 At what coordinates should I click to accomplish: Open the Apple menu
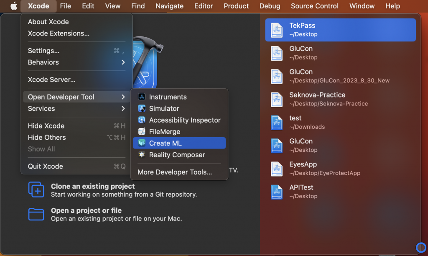(14, 6)
